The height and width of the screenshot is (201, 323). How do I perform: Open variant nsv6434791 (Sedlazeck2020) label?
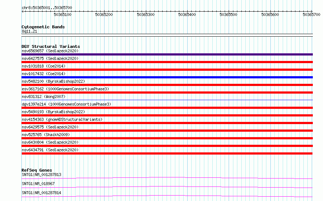[x=50, y=150]
